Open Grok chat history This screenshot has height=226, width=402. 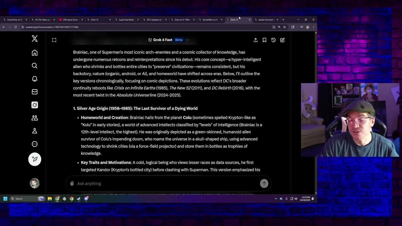pos(273,40)
